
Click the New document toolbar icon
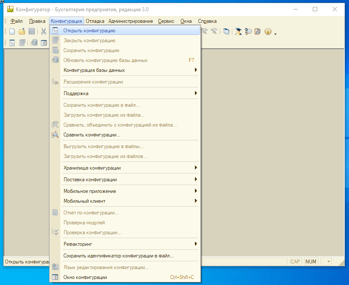point(12,31)
